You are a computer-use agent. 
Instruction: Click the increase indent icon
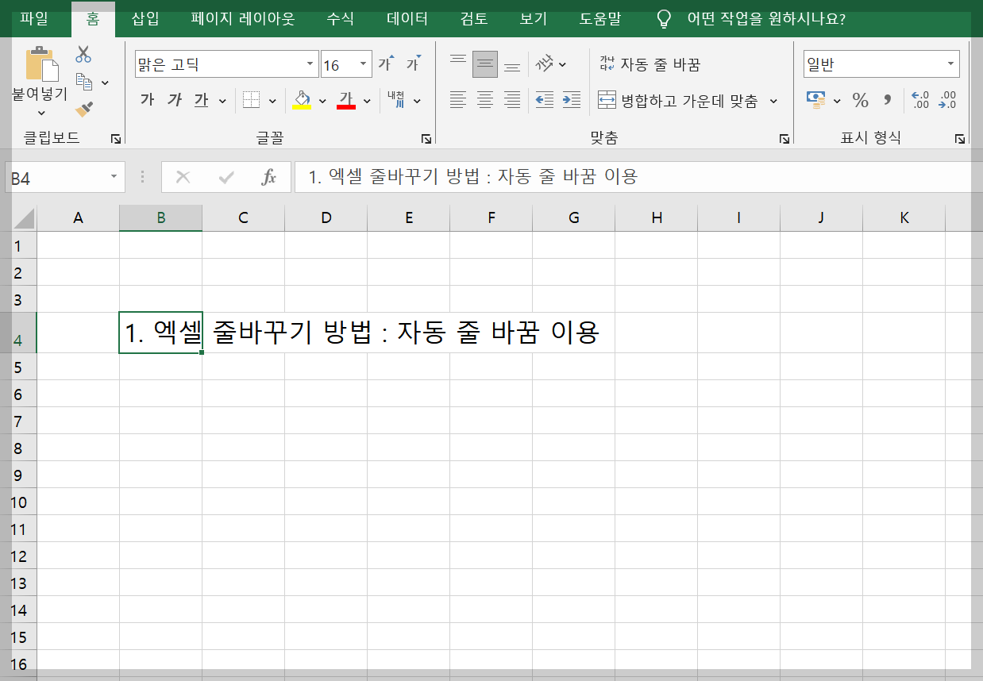click(x=571, y=100)
